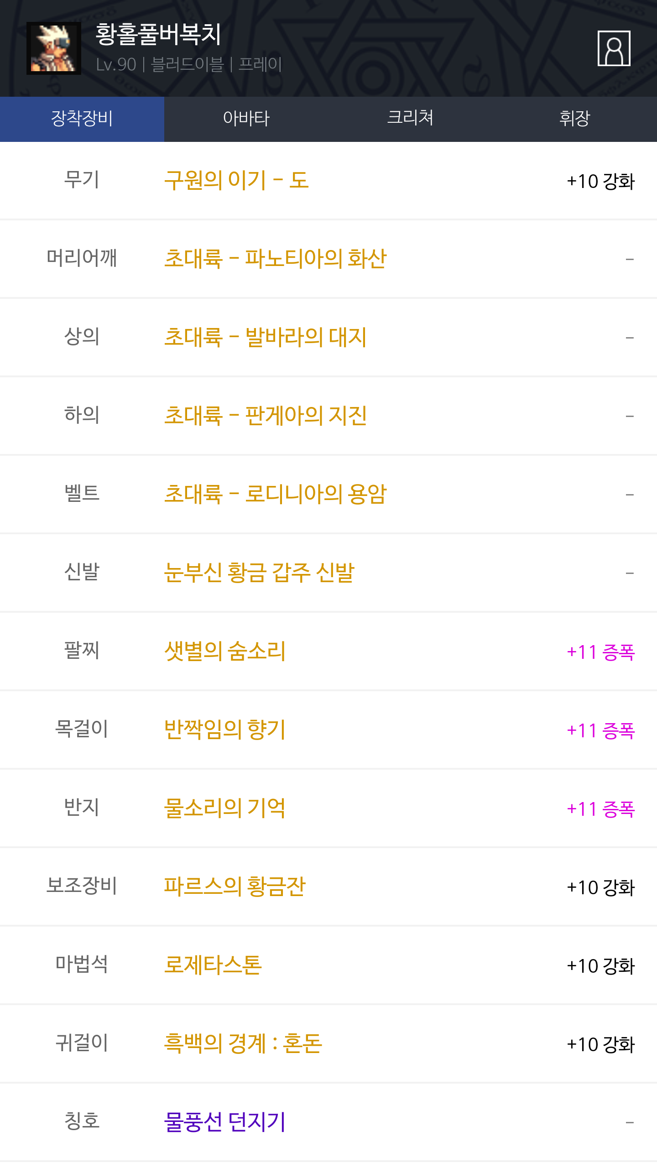Open 눈부신 황금 갑주 신발 item
This screenshot has height=1168, width=657.
coord(259,573)
